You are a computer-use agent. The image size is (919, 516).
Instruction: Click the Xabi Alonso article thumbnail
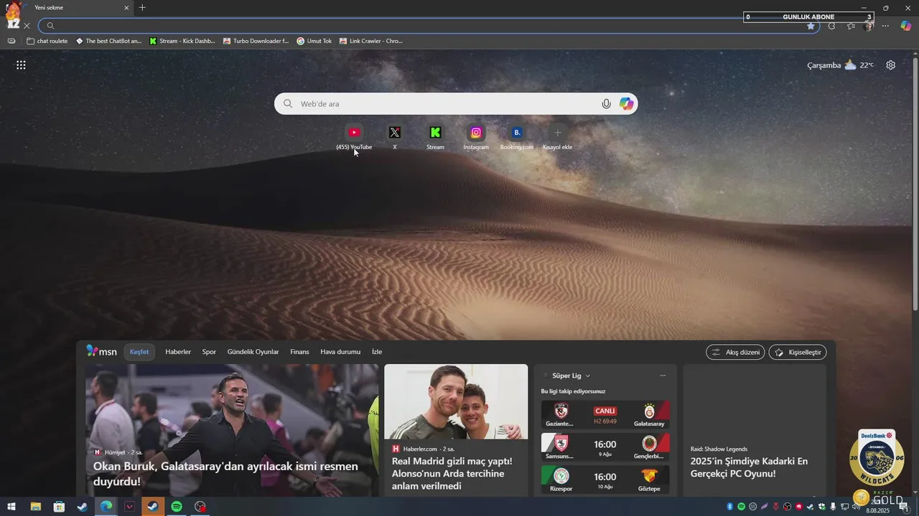point(456,401)
